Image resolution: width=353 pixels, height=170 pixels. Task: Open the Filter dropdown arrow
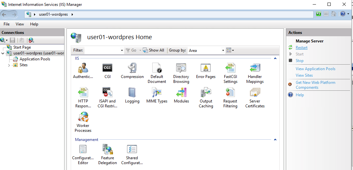(122, 51)
